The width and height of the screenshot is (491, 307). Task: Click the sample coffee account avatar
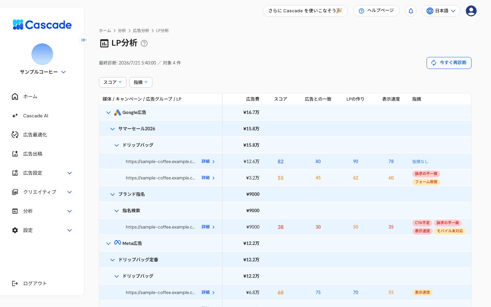point(42,54)
